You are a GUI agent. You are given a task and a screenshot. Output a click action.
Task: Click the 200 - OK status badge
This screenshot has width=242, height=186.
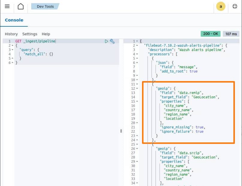(x=211, y=34)
